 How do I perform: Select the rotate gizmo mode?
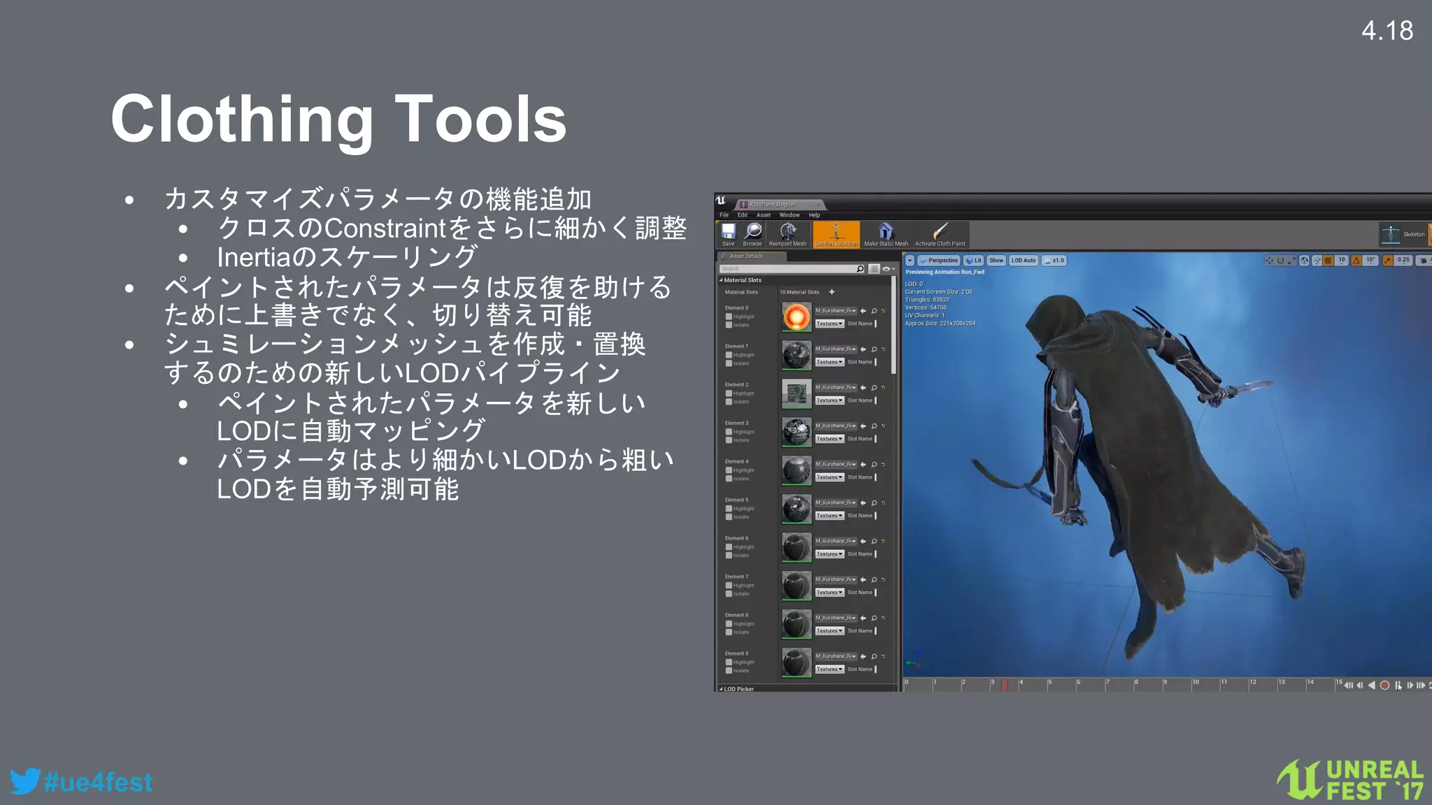click(x=1280, y=261)
